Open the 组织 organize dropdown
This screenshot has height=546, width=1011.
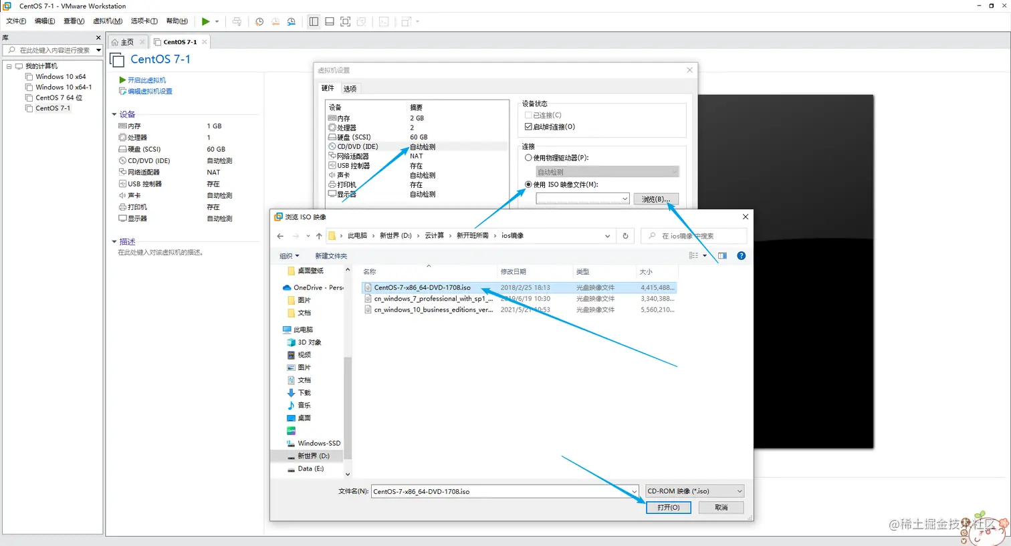coord(289,256)
